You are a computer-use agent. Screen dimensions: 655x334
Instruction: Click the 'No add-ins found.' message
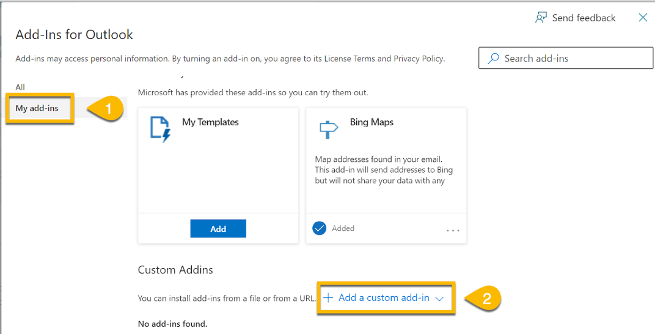click(172, 324)
